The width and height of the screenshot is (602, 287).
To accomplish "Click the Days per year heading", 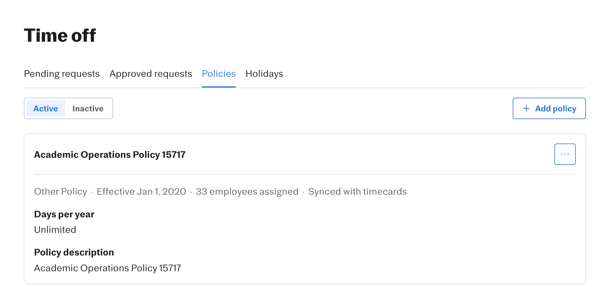I will 64,214.
